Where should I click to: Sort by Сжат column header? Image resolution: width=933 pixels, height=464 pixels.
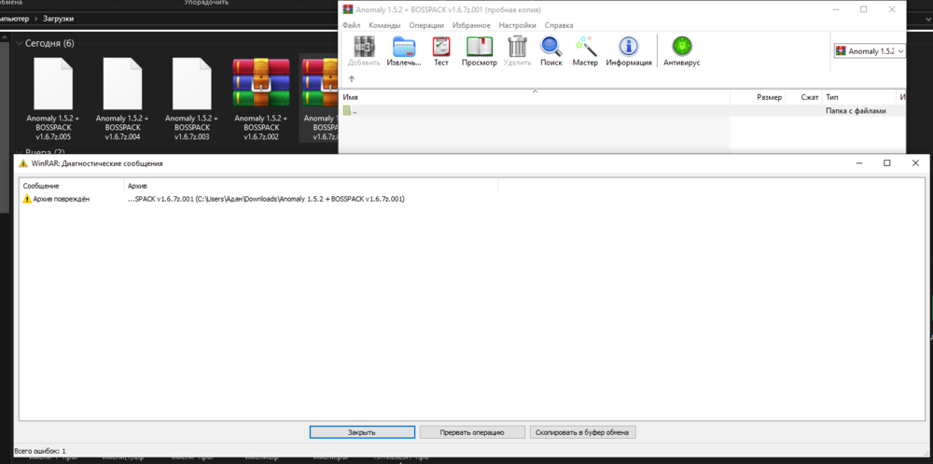point(803,97)
